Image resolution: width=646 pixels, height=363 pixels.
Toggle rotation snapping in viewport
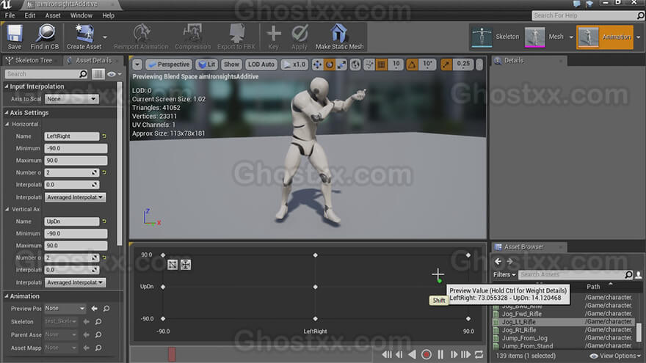point(412,65)
